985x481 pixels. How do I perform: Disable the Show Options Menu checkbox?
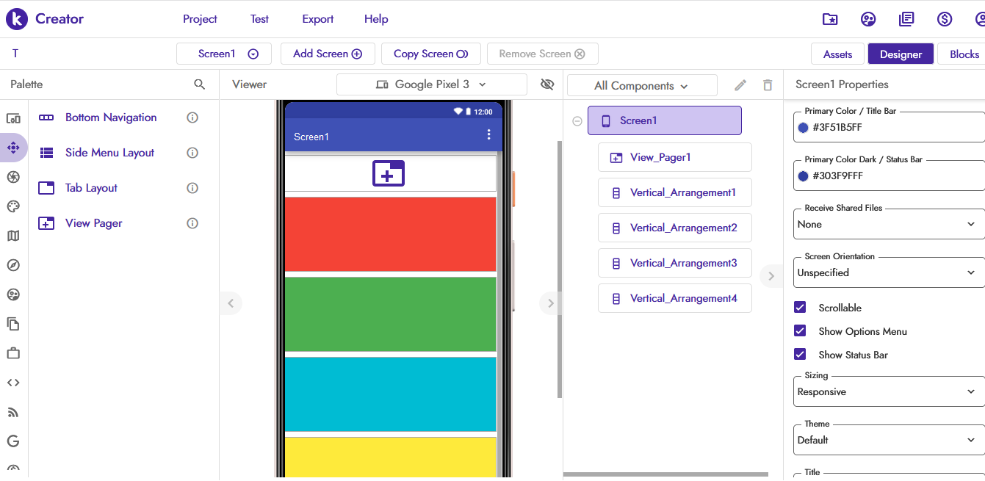pos(801,331)
